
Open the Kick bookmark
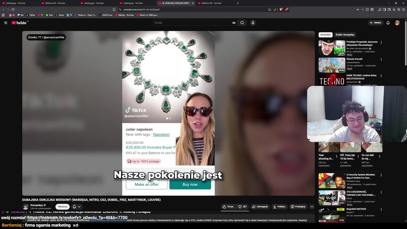(49, 15)
